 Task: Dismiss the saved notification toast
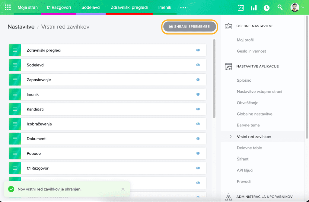[x=123, y=189]
